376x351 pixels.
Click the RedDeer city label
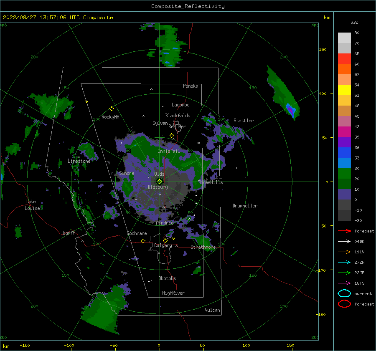click(177, 126)
